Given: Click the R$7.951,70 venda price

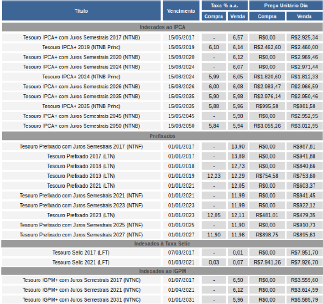Looking at the screenshot, I should coord(304,252).
